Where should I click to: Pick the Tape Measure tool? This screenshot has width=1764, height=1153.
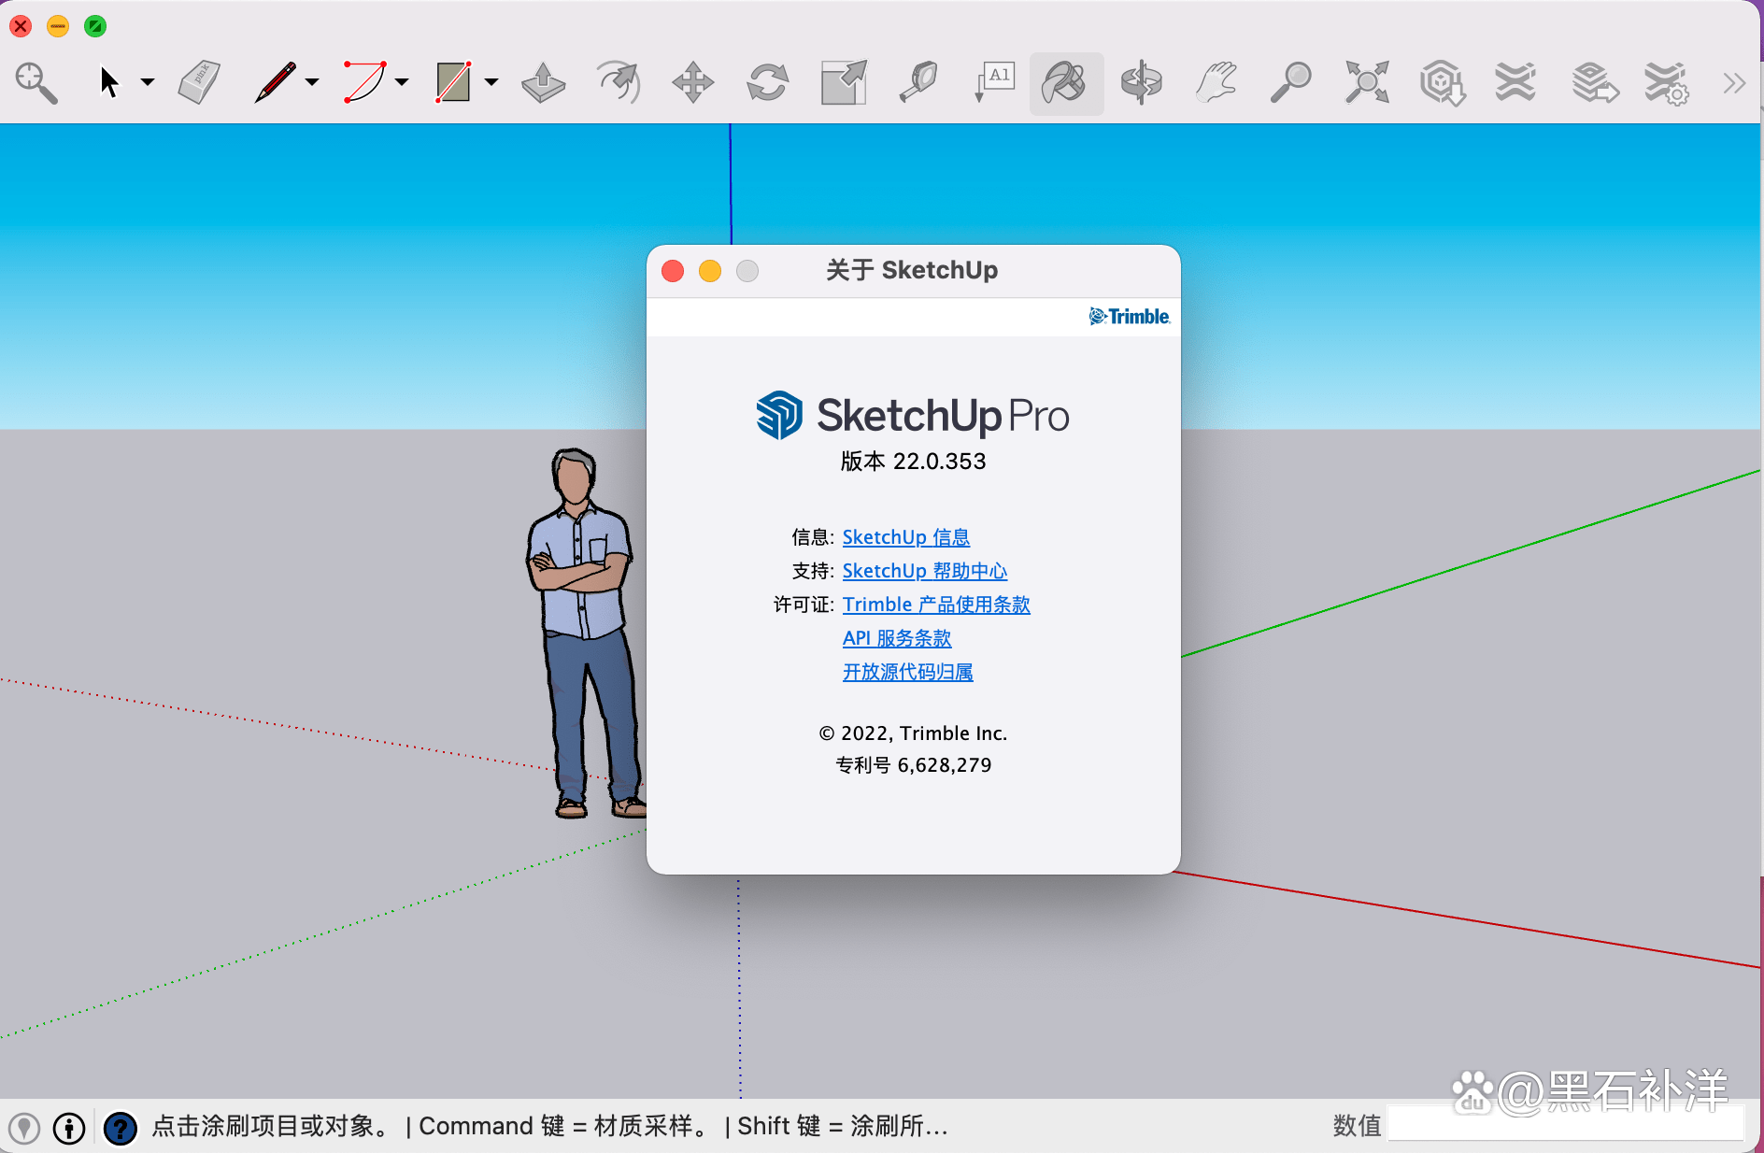click(x=918, y=83)
